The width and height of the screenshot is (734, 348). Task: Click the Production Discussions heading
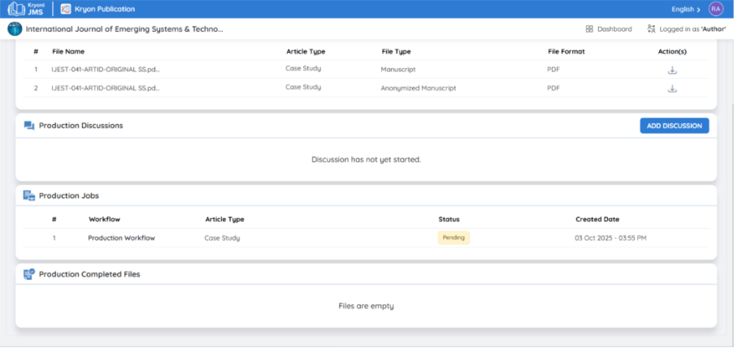click(x=81, y=126)
